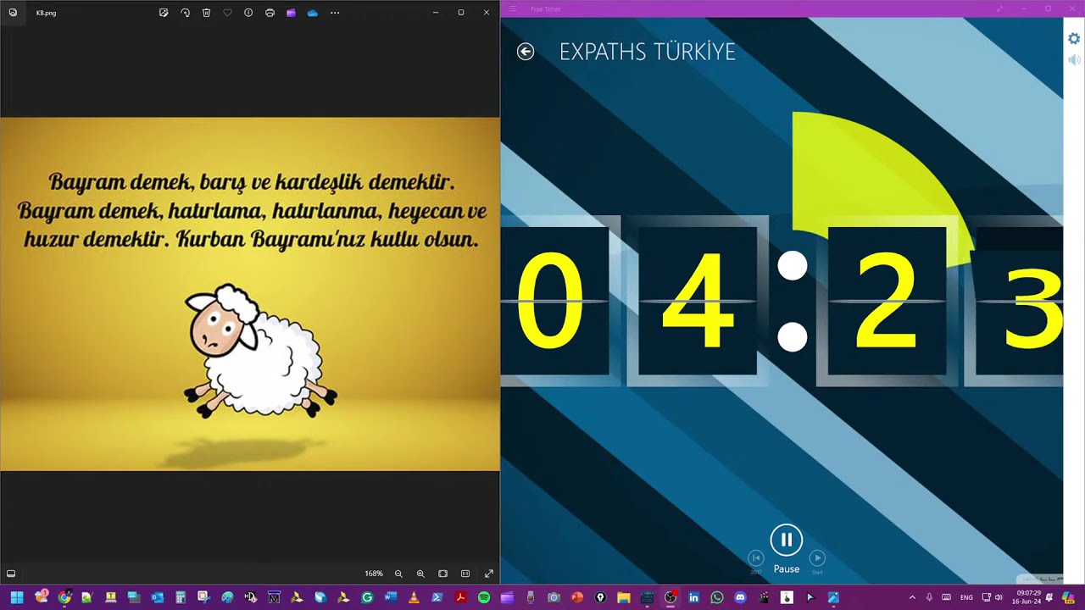The image size is (1085, 610).
Task: Open File Explorer from the taskbar
Action: click(x=624, y=597)
